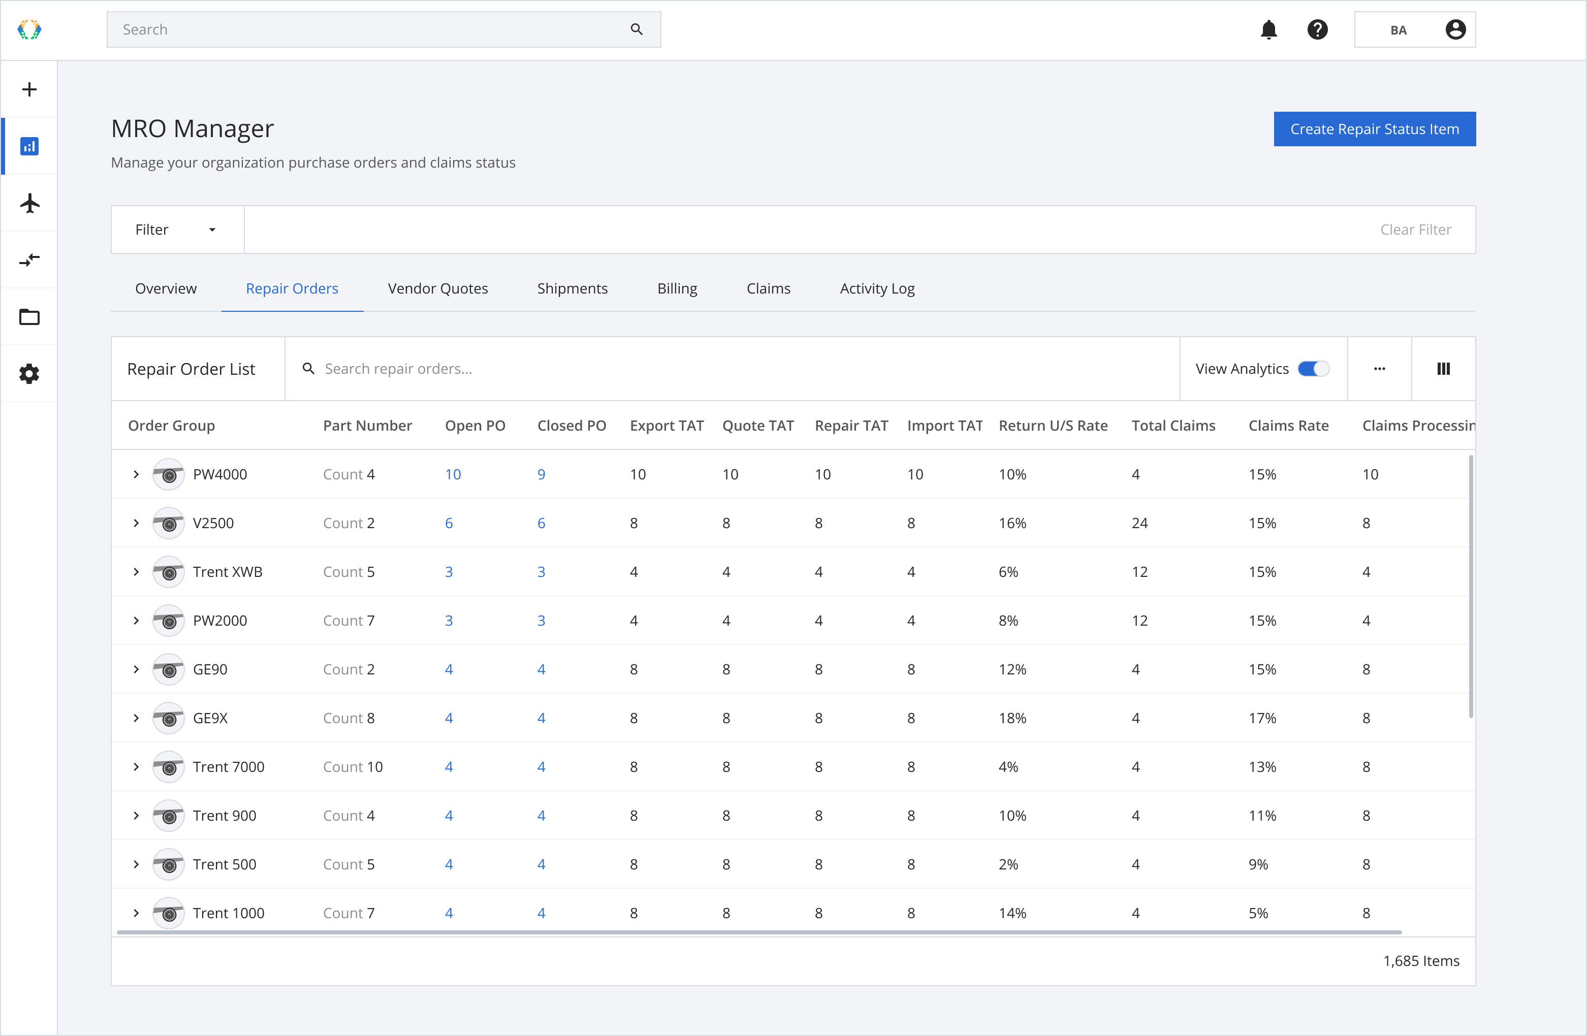Image resolution: width=1587 pixels, height=1036 pixels.
Task: Open the airplane sidebar section
Action: [x=29, y=203]
